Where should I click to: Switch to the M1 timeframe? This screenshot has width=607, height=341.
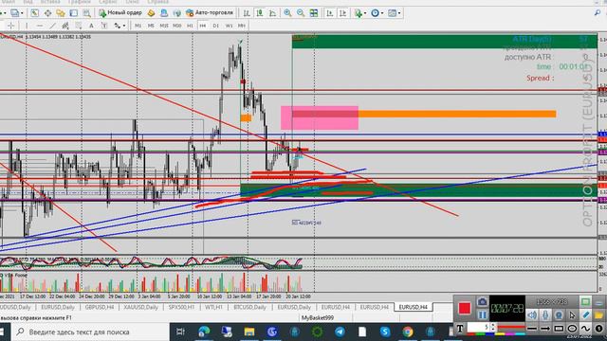coord(138,26)
